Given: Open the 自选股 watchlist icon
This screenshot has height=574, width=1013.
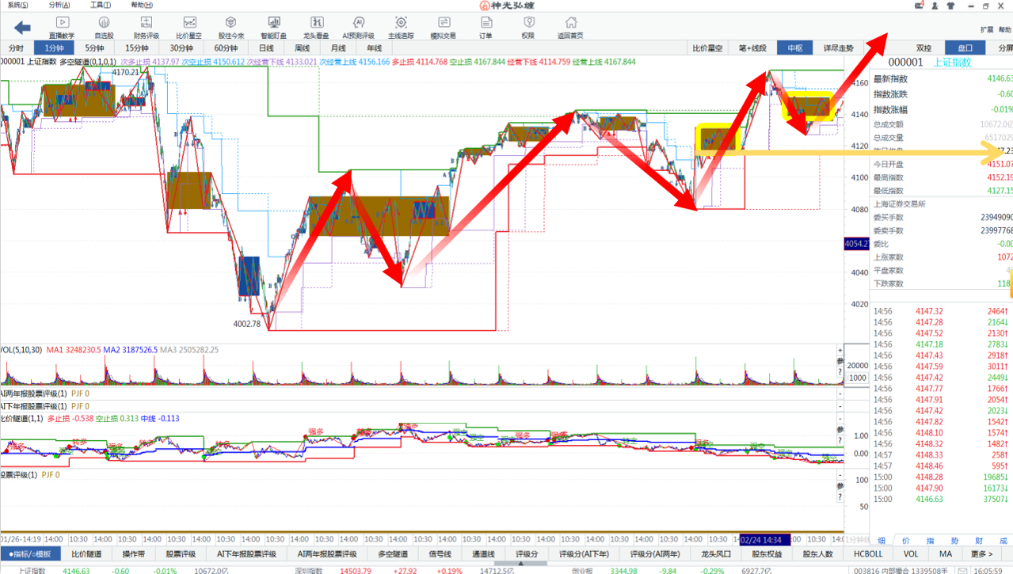Looking at the screenshot, I should tap(104, 27).
